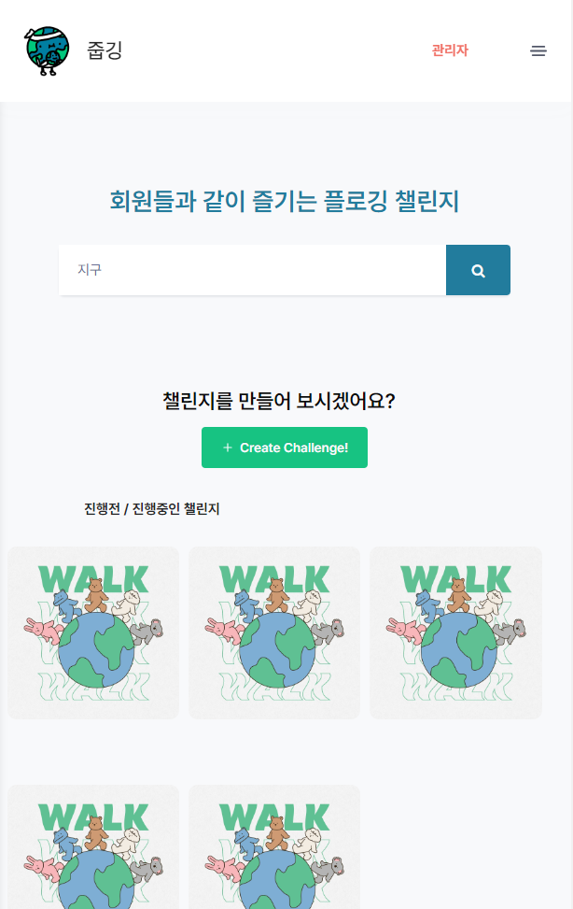Click the pink rabbit on first challenge card
Image resolution: width=573 pixels, height=909 pixels.
[43, 631]
